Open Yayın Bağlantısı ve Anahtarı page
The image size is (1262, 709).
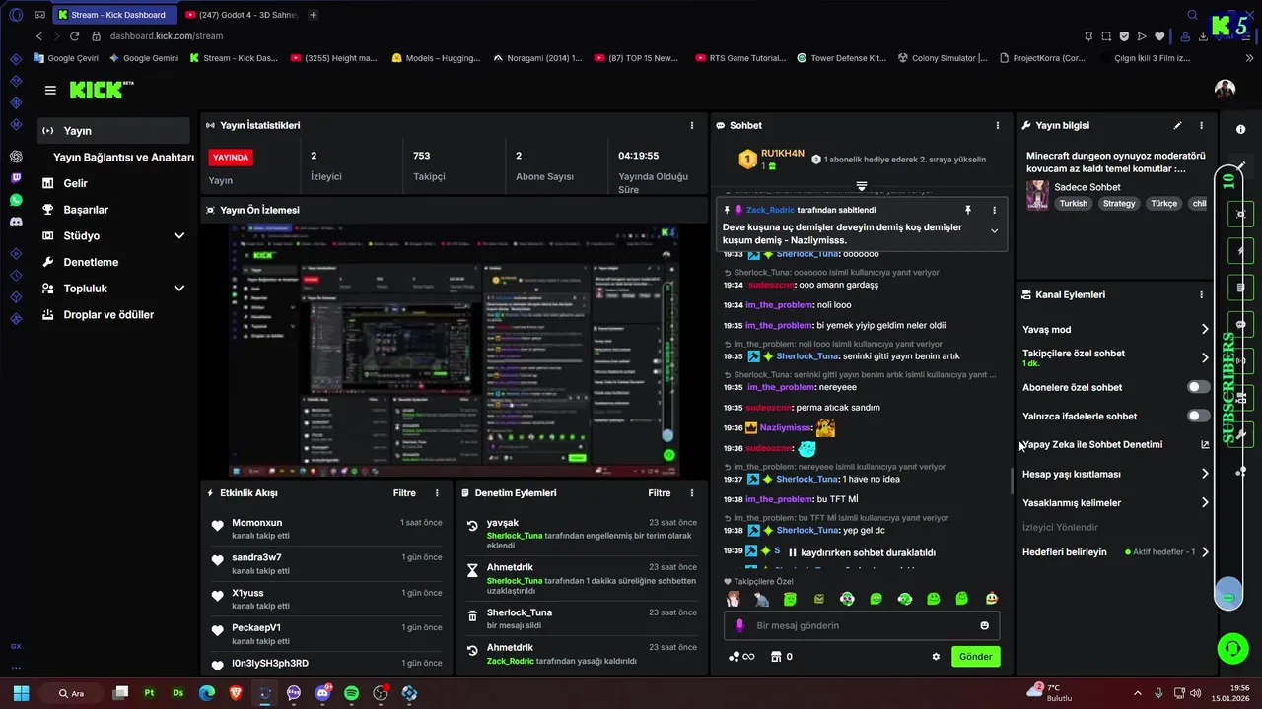point(123,157)
